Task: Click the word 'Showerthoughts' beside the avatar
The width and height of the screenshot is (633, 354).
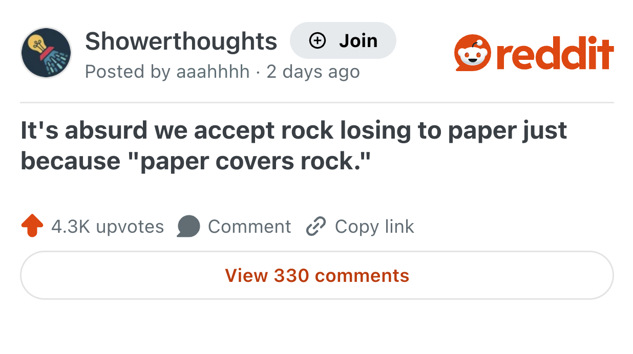Action: [x=181, y=41]
